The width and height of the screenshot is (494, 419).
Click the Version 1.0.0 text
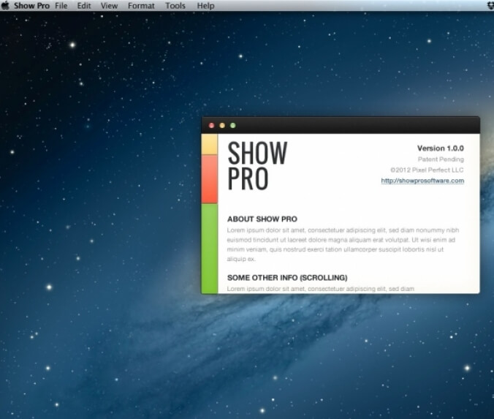pos(440,148)
